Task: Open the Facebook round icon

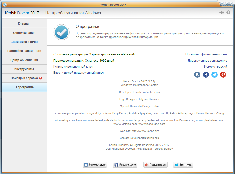Action: 206,75
